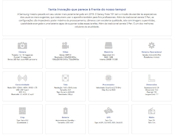Click the map pin icon above GPS
The image size is (177, 137).
[x=108, y=111]
